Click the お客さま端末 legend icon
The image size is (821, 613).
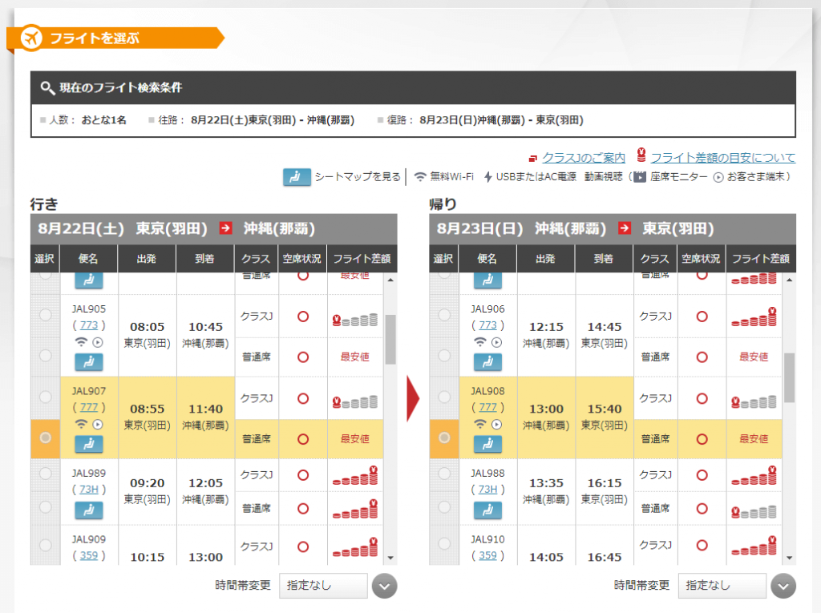(718, 177)
